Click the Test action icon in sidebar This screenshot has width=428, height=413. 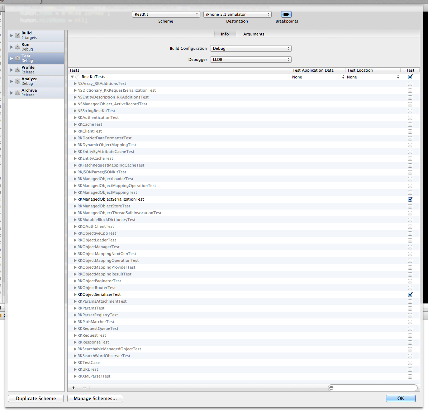(18, 58)
